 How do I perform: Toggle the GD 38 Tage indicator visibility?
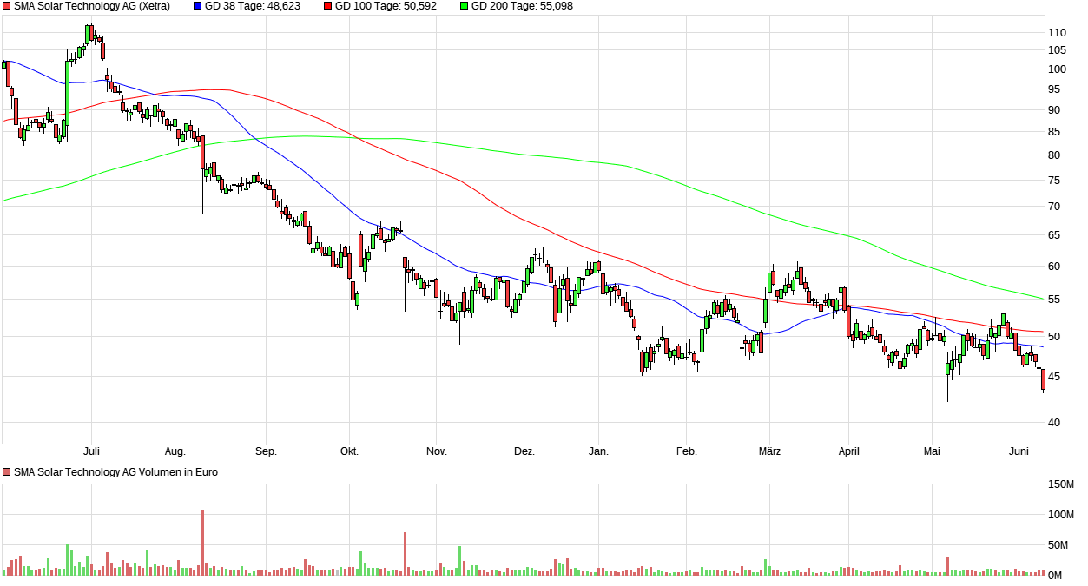pyautogui.click(x=198, y=6)
